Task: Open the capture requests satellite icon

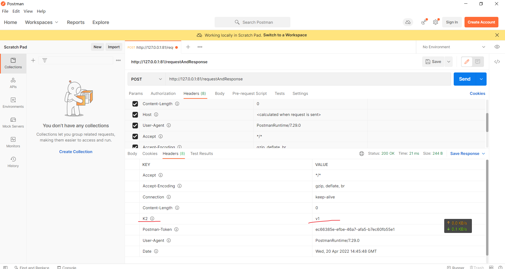Action: pos(424,22)
